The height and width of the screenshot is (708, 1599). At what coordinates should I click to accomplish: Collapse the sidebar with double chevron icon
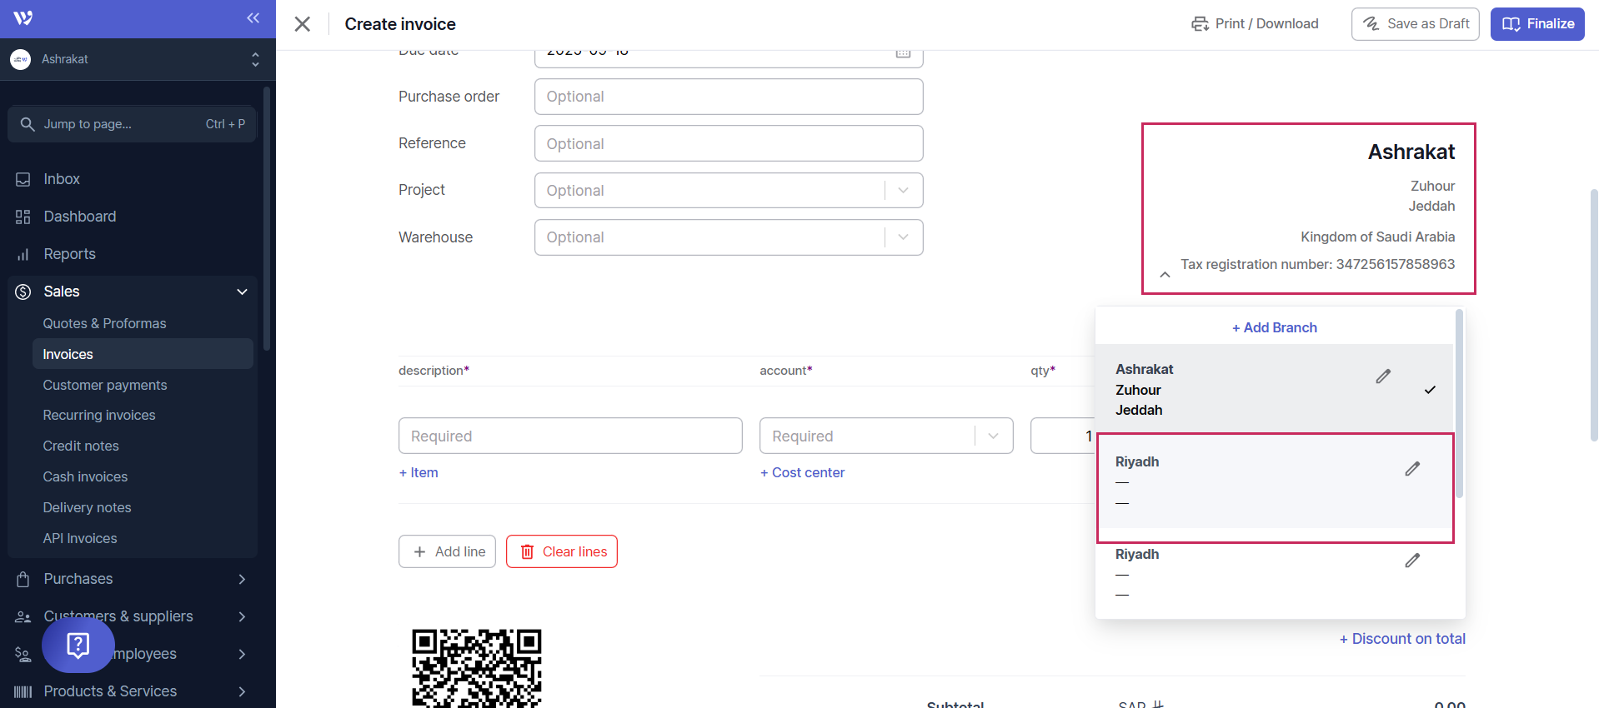pyautogui.click(x=253, y=18)
